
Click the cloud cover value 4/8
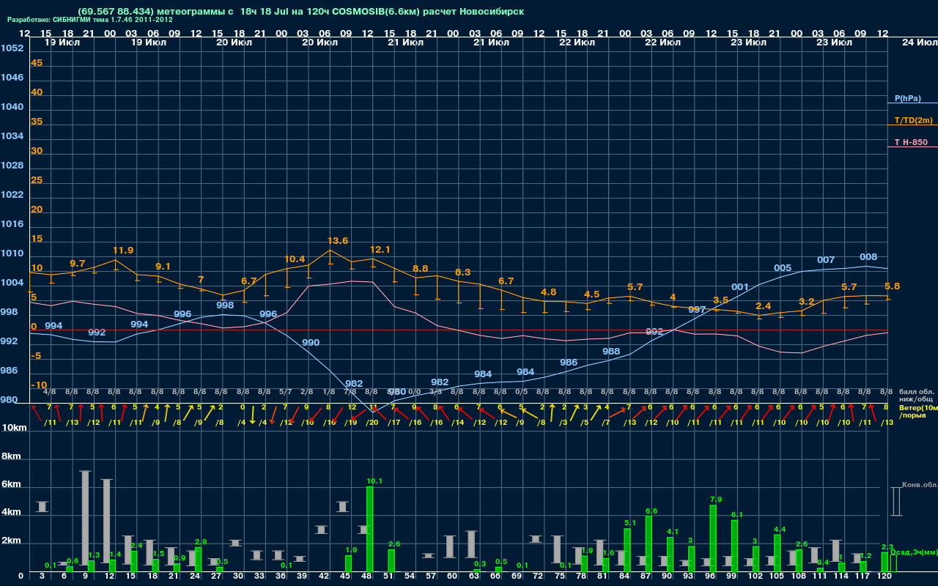tap(49, 392)
